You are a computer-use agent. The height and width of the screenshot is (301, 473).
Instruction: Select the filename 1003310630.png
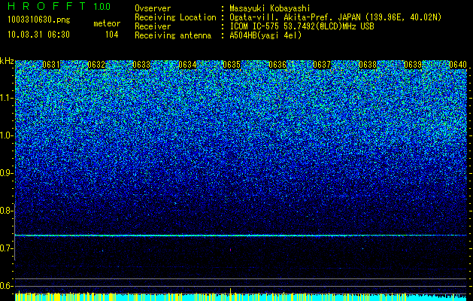(x=39, y=20)
